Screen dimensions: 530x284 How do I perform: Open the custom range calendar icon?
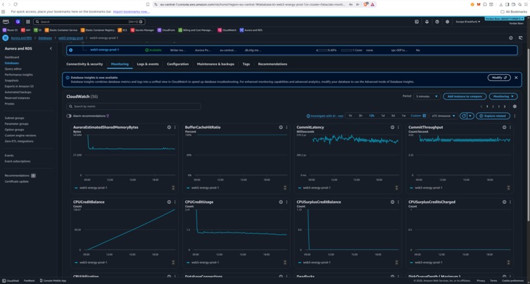[x=425, y=116]
